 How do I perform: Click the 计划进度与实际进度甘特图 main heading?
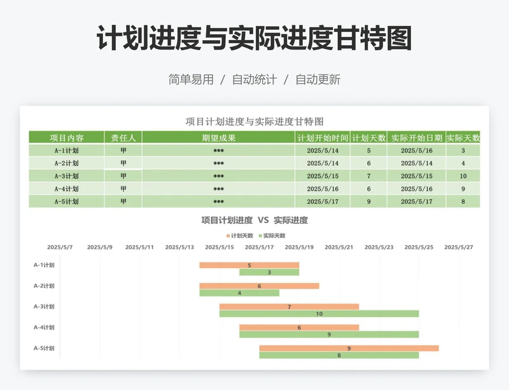(254, 38)
